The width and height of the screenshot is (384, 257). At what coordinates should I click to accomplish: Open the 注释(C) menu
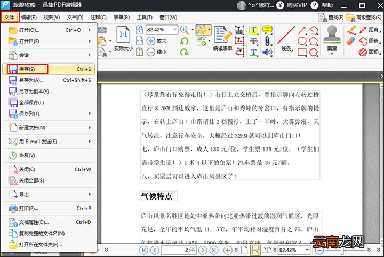click(x=99, y=18)
